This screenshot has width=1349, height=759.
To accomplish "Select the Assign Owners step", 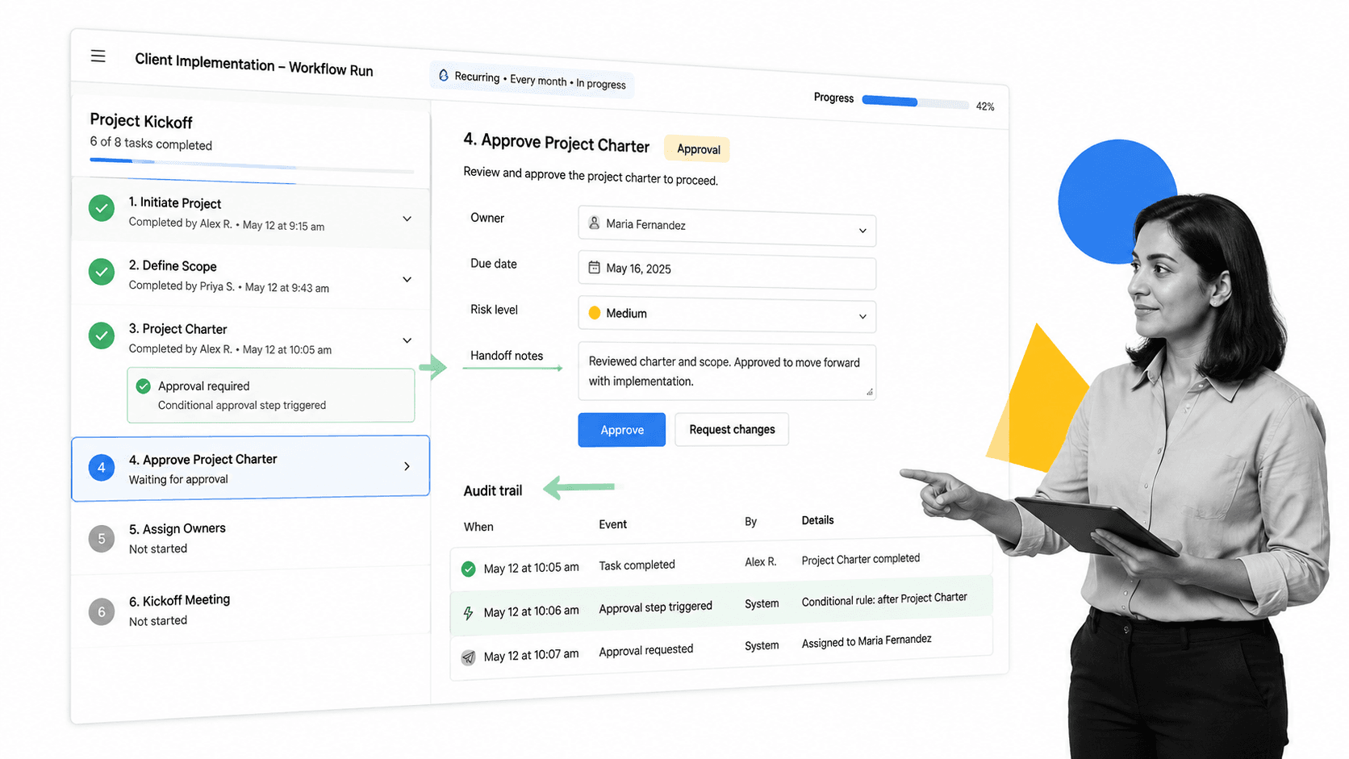I will (x=250, y=538).
